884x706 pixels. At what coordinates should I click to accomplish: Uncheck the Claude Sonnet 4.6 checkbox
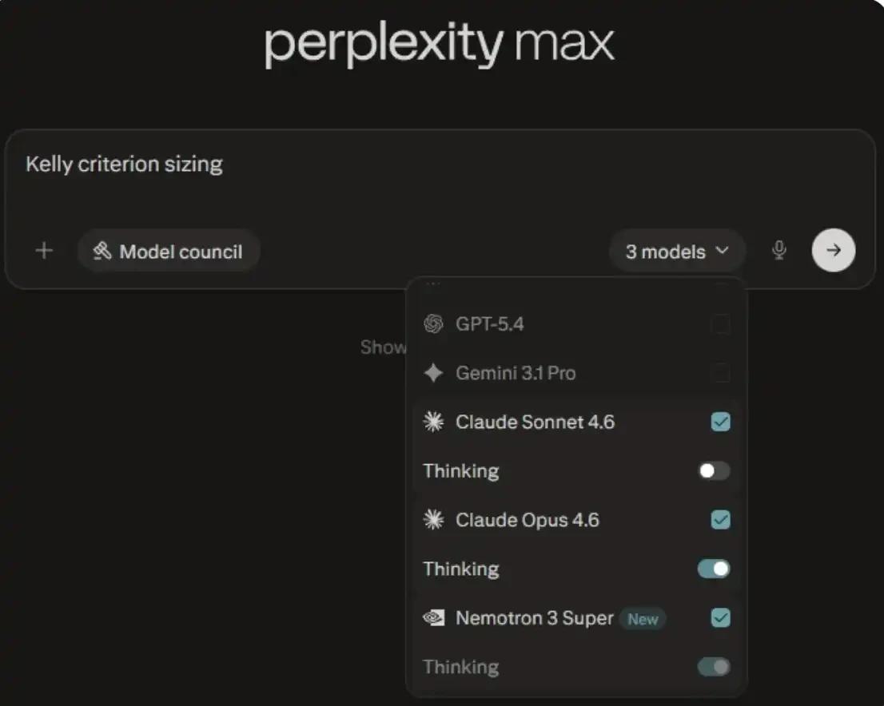720,422
